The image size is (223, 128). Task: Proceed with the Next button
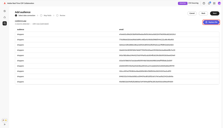[x=215, y=13]
